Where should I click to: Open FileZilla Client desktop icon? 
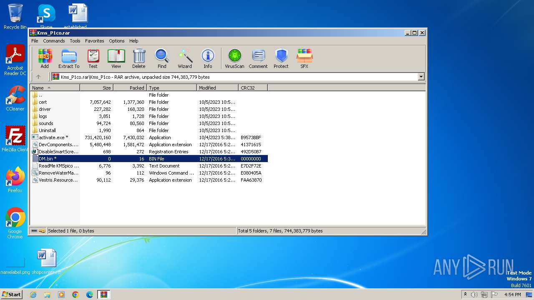click(x=15, y=139)
